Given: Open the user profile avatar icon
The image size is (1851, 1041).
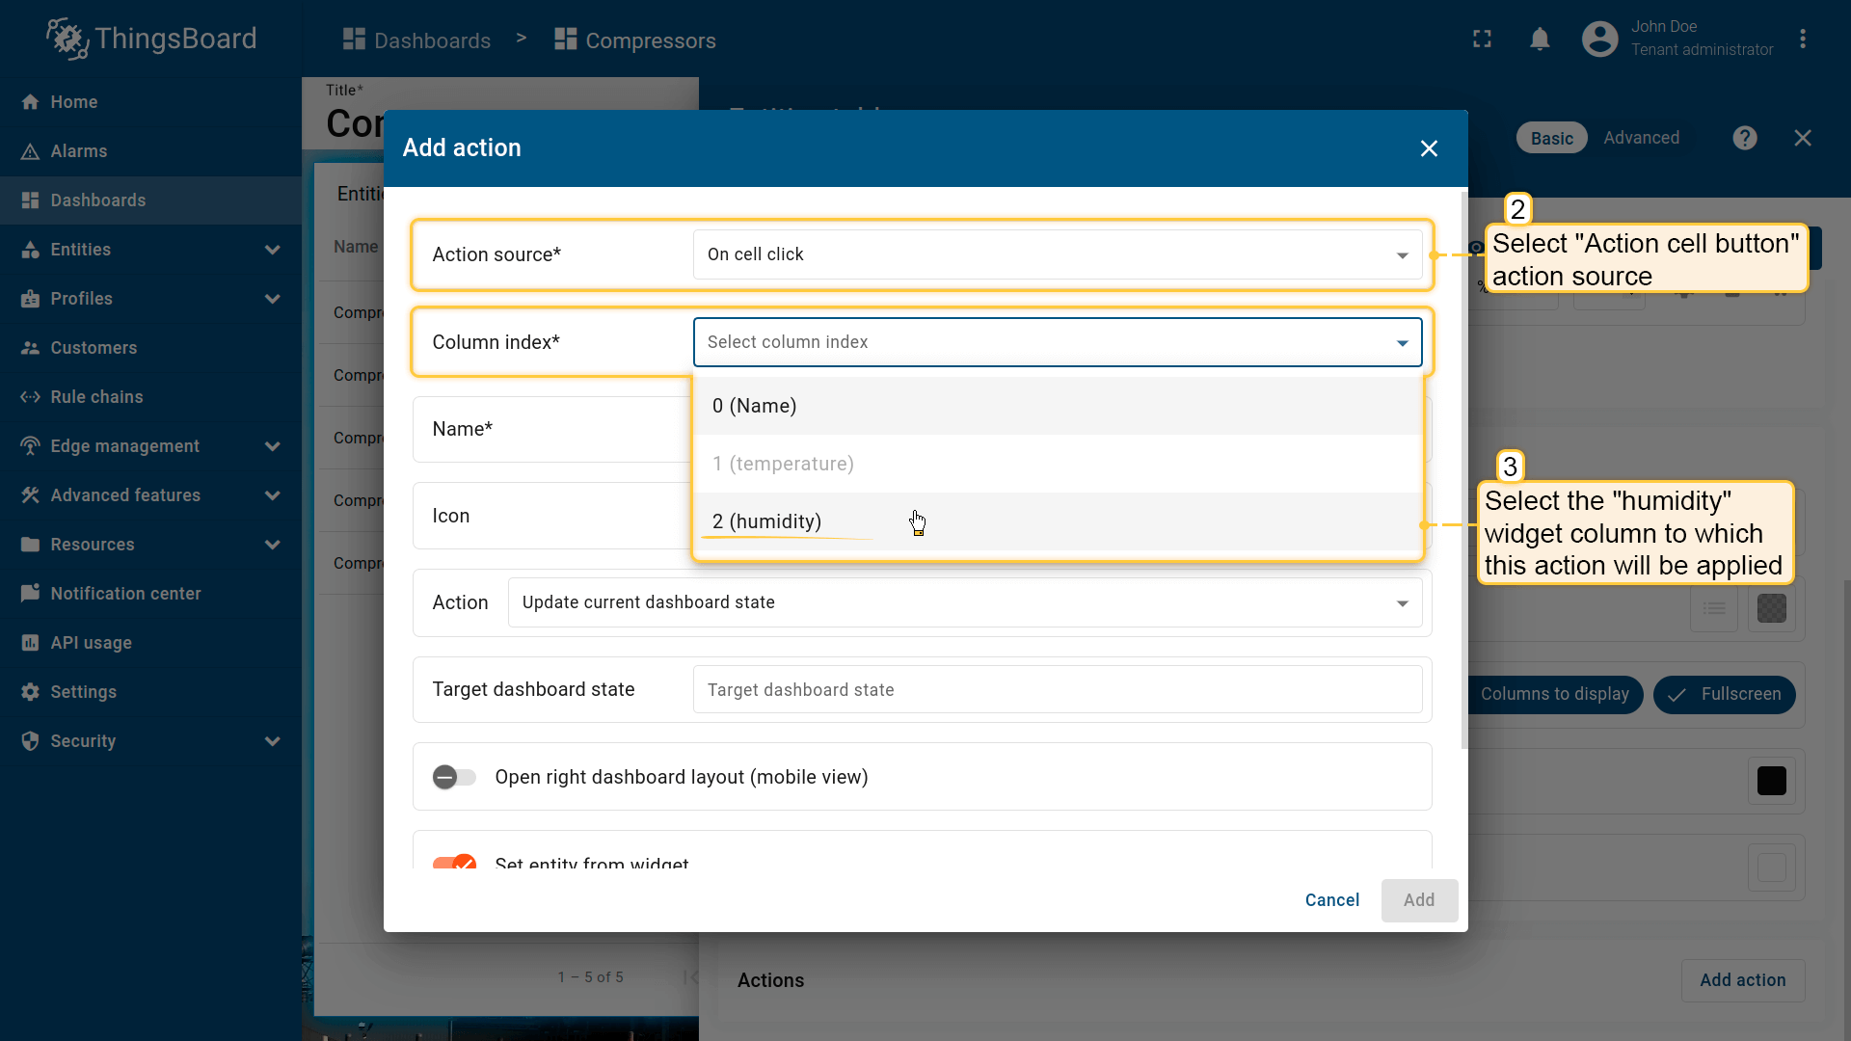Looking at the screenshot, I should click(1599, 40).
